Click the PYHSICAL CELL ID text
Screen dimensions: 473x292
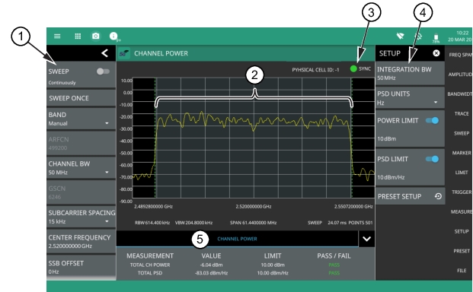pos(315,70)
